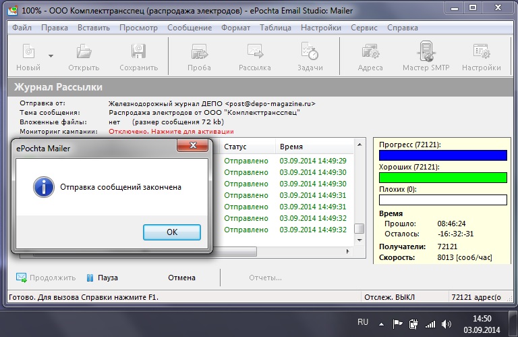Click the log list scroll down arrow
This screenshot has width=518, height=337.
tap(359, 240)
